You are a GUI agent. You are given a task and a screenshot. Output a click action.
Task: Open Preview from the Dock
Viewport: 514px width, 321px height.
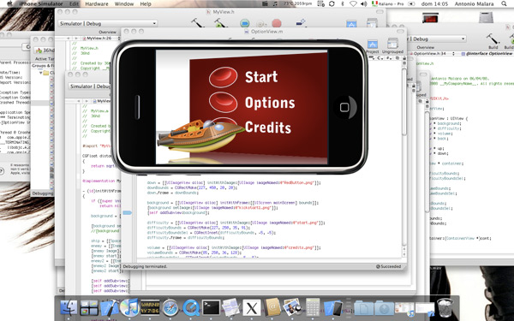pyautogui.click(x=292, y=308)
